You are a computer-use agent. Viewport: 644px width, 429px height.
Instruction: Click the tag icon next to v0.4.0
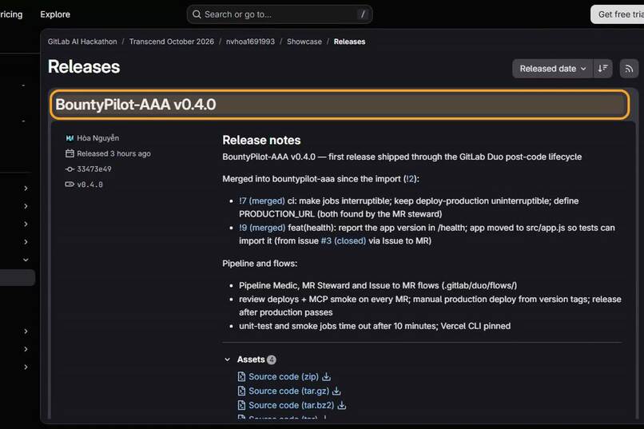click(x=70, y=185)
